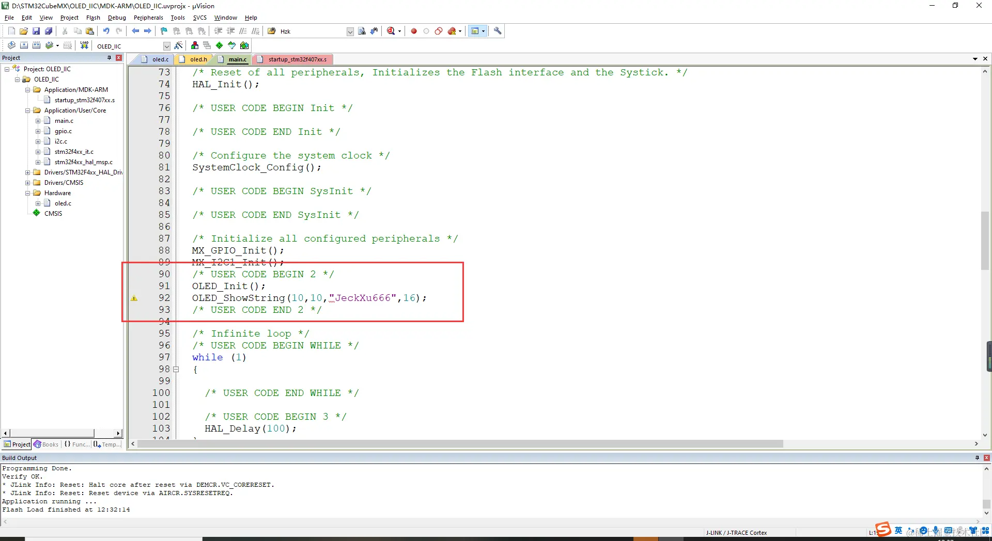Switch to the oled.c editor tab
This screenshot has height=541, width=992.
pyautogui.click(x=155, y=59)
